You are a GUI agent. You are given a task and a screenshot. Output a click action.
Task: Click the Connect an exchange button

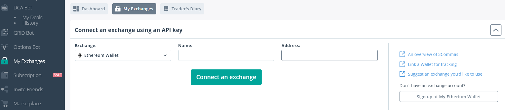226,77
